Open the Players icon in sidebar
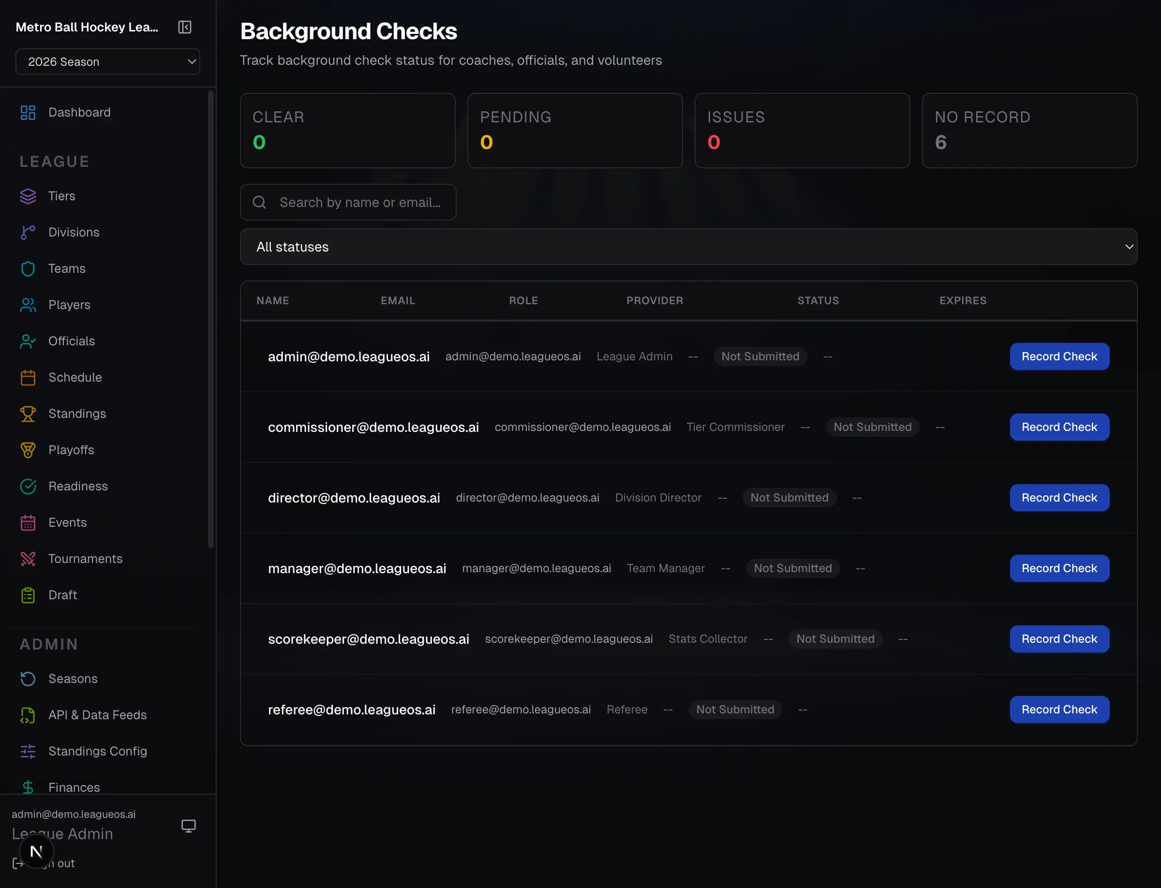 pos(28,304)
